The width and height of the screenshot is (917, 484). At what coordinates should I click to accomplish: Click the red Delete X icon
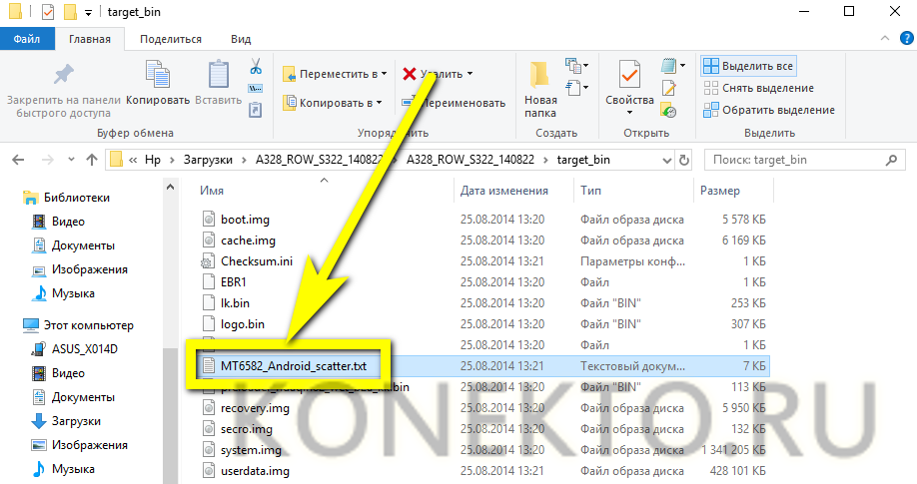(x=410, y=74)
